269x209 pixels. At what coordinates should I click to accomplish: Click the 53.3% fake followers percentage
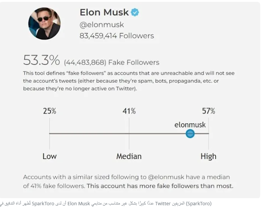pos(41,60)
